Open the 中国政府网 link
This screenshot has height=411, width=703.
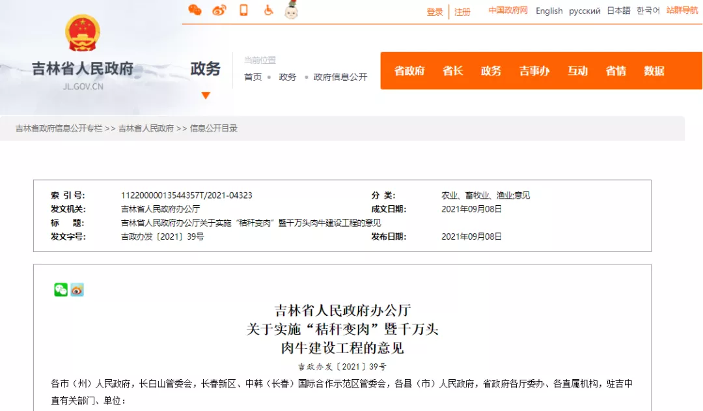pyautogui.click(x=508, y=10)
